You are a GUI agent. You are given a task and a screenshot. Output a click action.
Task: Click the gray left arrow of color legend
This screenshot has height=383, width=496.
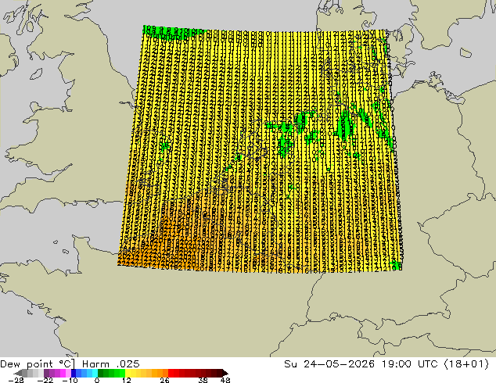point(17,373)
